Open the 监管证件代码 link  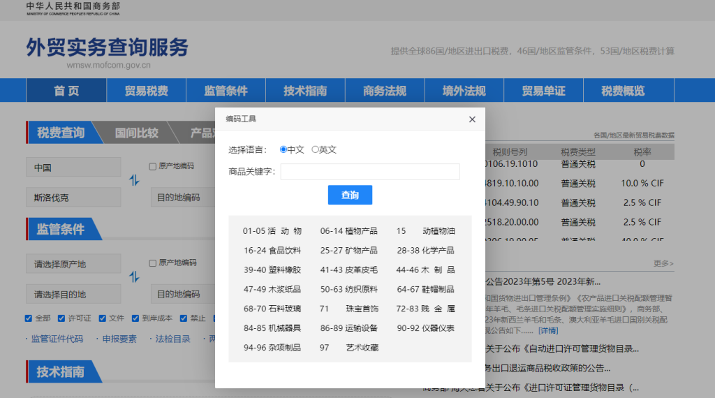point(57,339)
